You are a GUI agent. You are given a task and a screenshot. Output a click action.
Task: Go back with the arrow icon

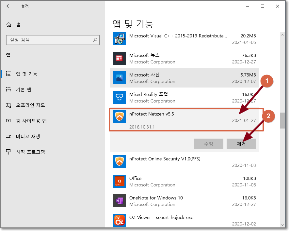(x=8, y=6)
